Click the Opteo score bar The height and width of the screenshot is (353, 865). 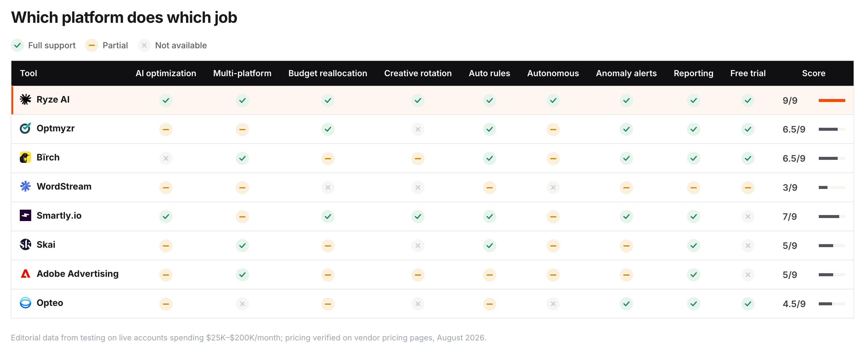click(832, 304)
